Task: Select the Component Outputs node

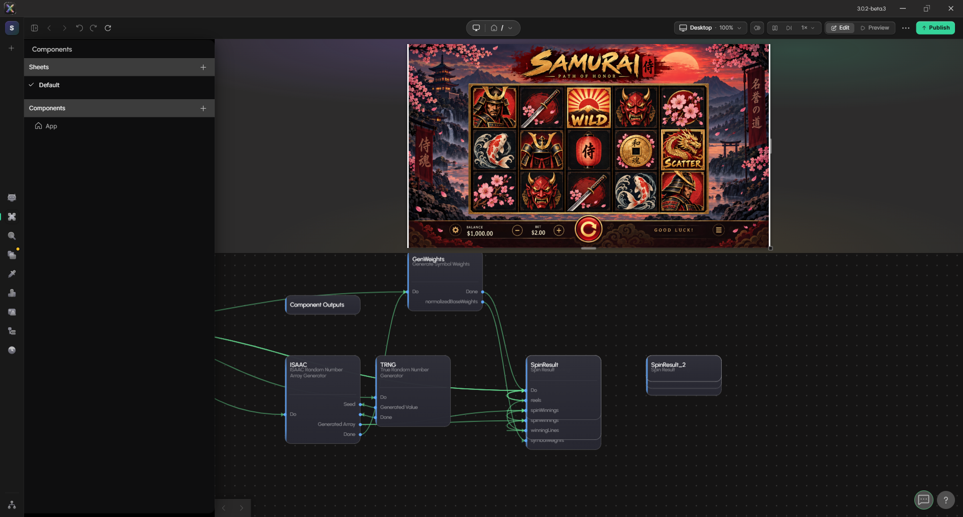Action: [x=323, y=305]
